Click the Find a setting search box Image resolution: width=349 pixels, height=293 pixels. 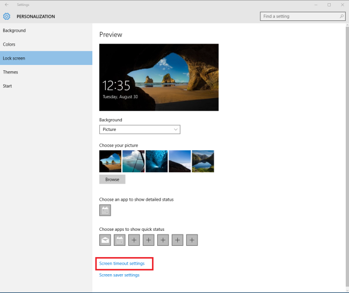[x=303, y=16]
